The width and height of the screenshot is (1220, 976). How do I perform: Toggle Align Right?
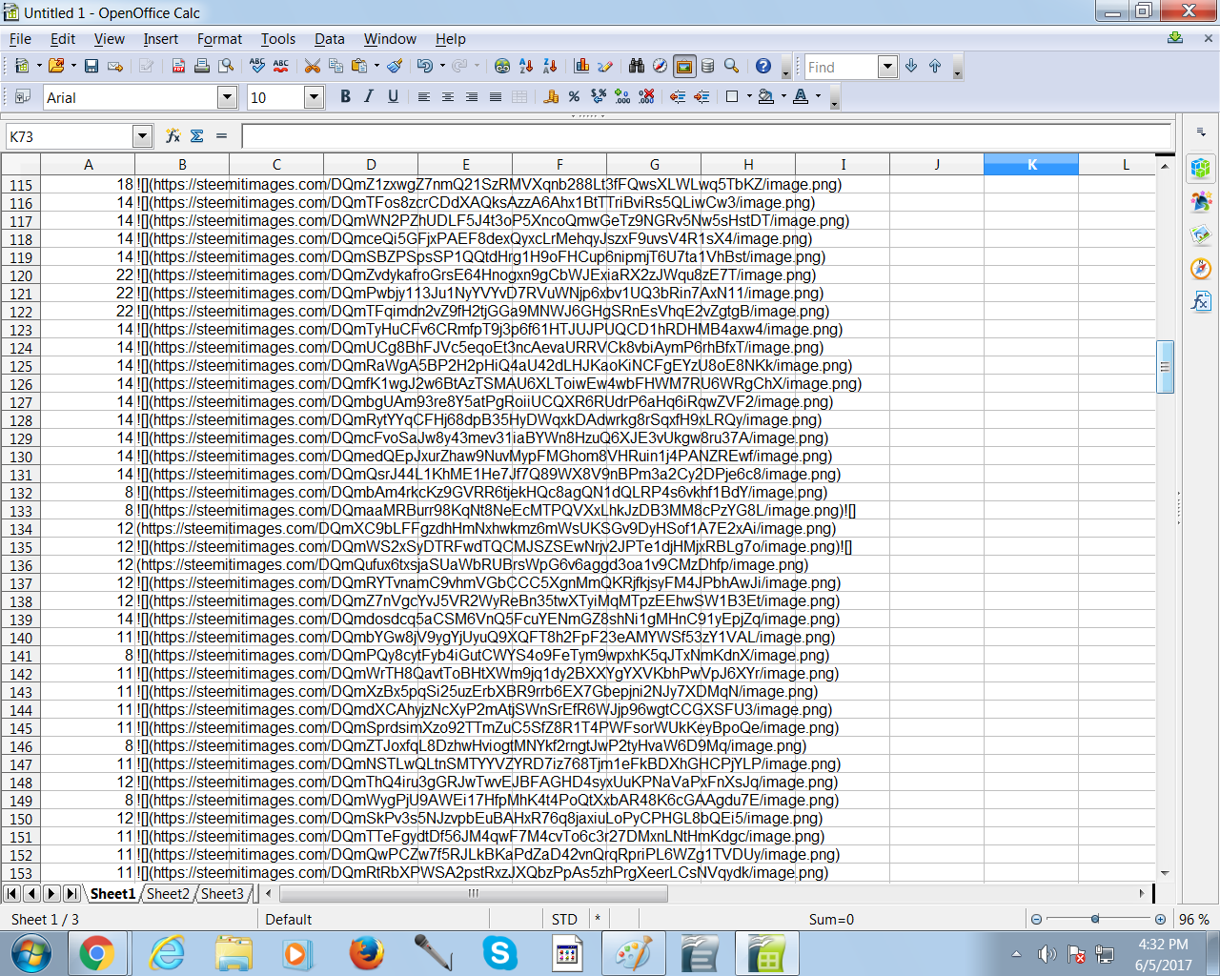point(472,96)
